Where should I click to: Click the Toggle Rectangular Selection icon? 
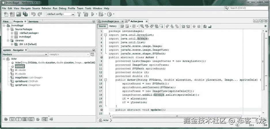coord(161,26)
